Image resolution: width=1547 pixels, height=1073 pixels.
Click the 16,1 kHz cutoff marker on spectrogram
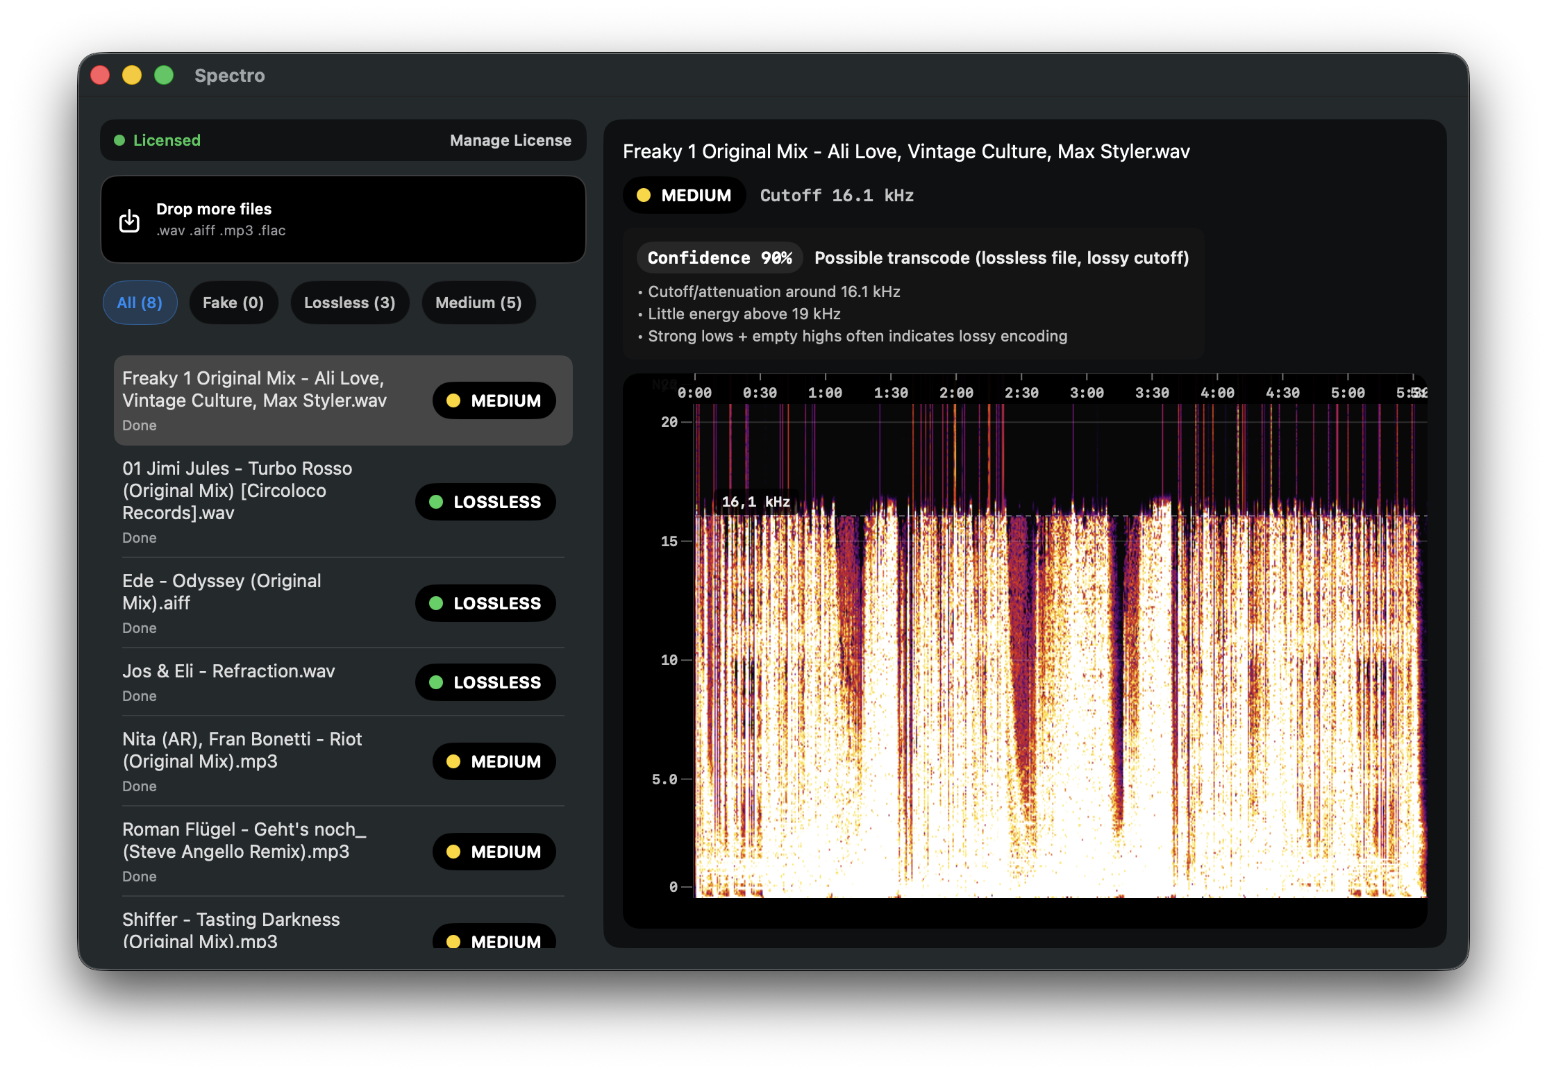click(x=755, y=502)
